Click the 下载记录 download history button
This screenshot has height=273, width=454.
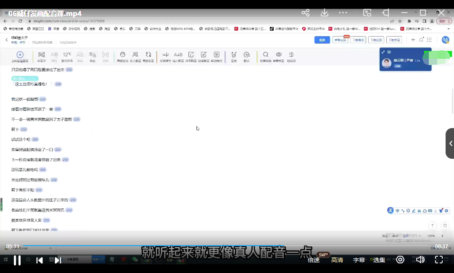click(x=376, y=40)
